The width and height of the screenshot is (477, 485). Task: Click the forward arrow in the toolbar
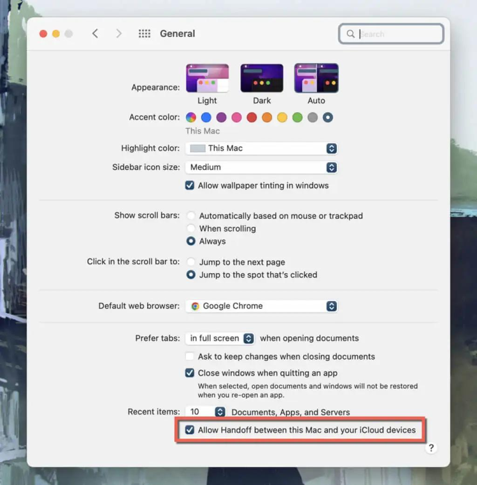coord(119,34)
